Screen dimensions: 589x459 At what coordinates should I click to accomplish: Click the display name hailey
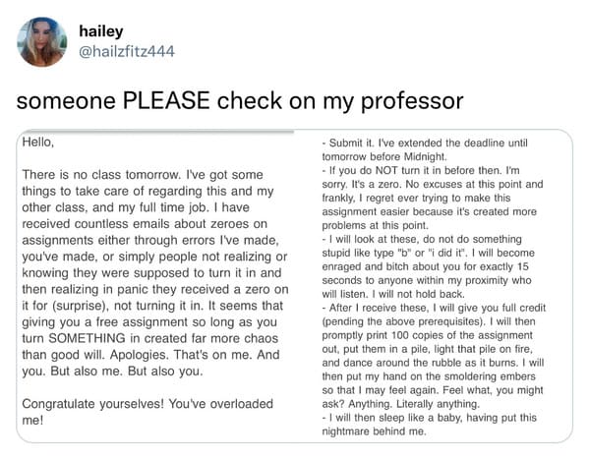[x=101, y=31]
